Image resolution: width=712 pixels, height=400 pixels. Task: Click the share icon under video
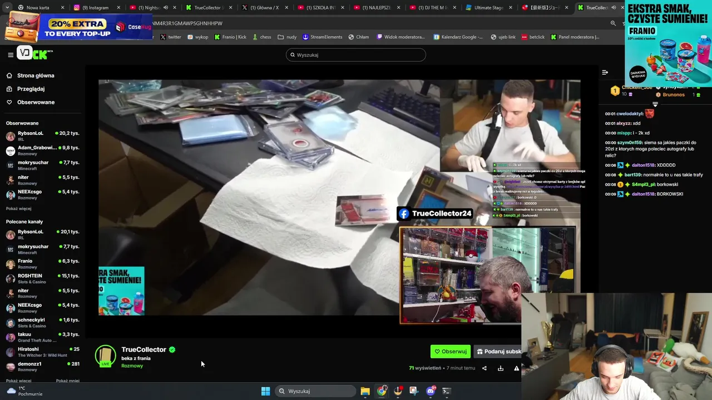point(484,368)
